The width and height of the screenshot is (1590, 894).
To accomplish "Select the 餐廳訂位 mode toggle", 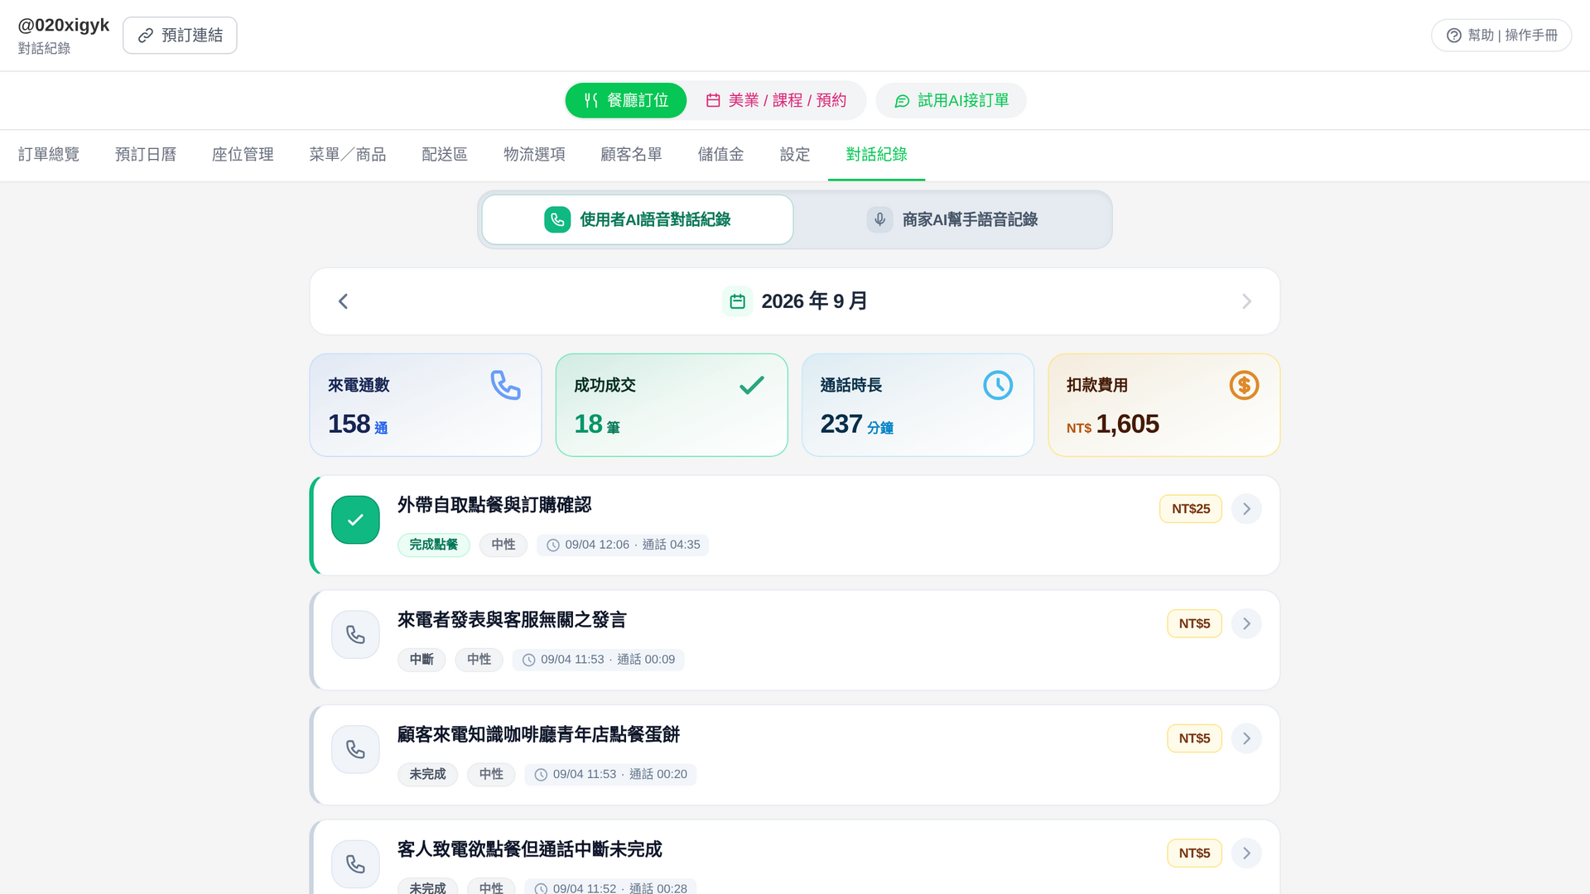I will point(625,100).
